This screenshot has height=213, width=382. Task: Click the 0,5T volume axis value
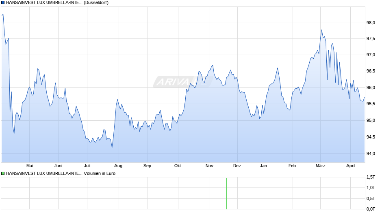[371, 198]
